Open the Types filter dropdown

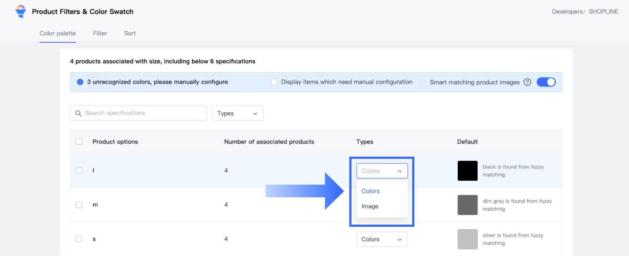click(238, 113)
